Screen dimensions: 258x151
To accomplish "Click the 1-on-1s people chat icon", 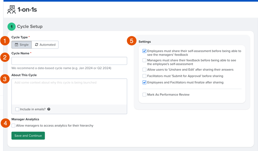I will [11, 9].
